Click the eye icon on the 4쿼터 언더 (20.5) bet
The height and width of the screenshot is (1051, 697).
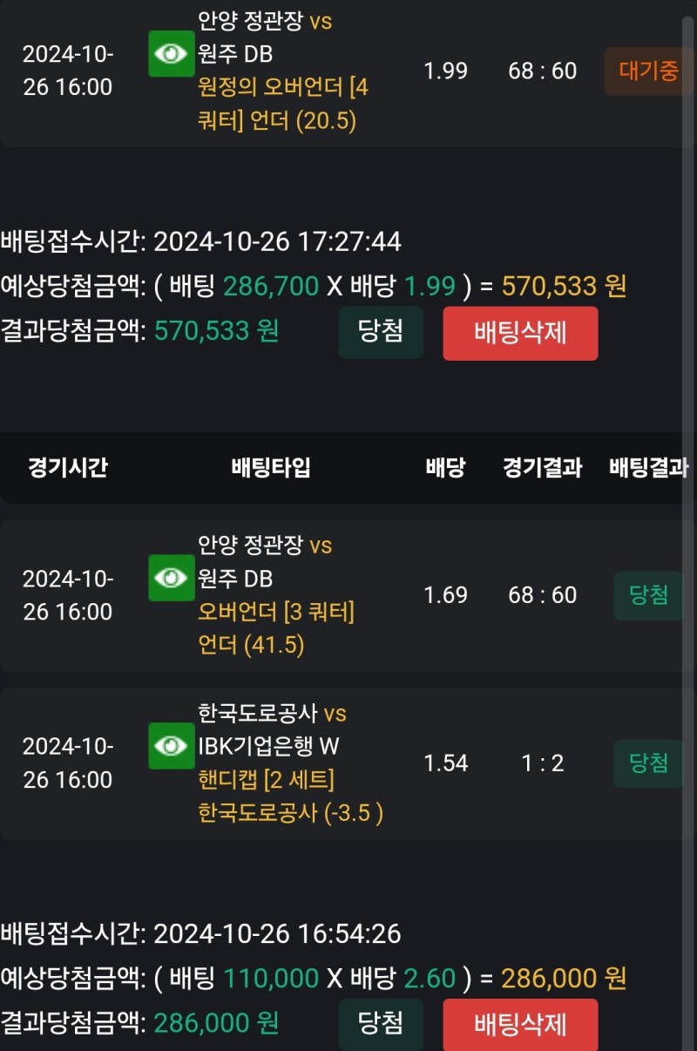(x=171, y=54)
